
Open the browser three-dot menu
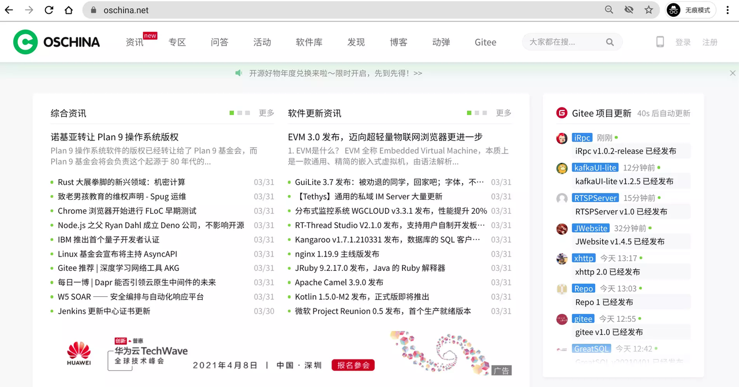(x=728, y=10)
